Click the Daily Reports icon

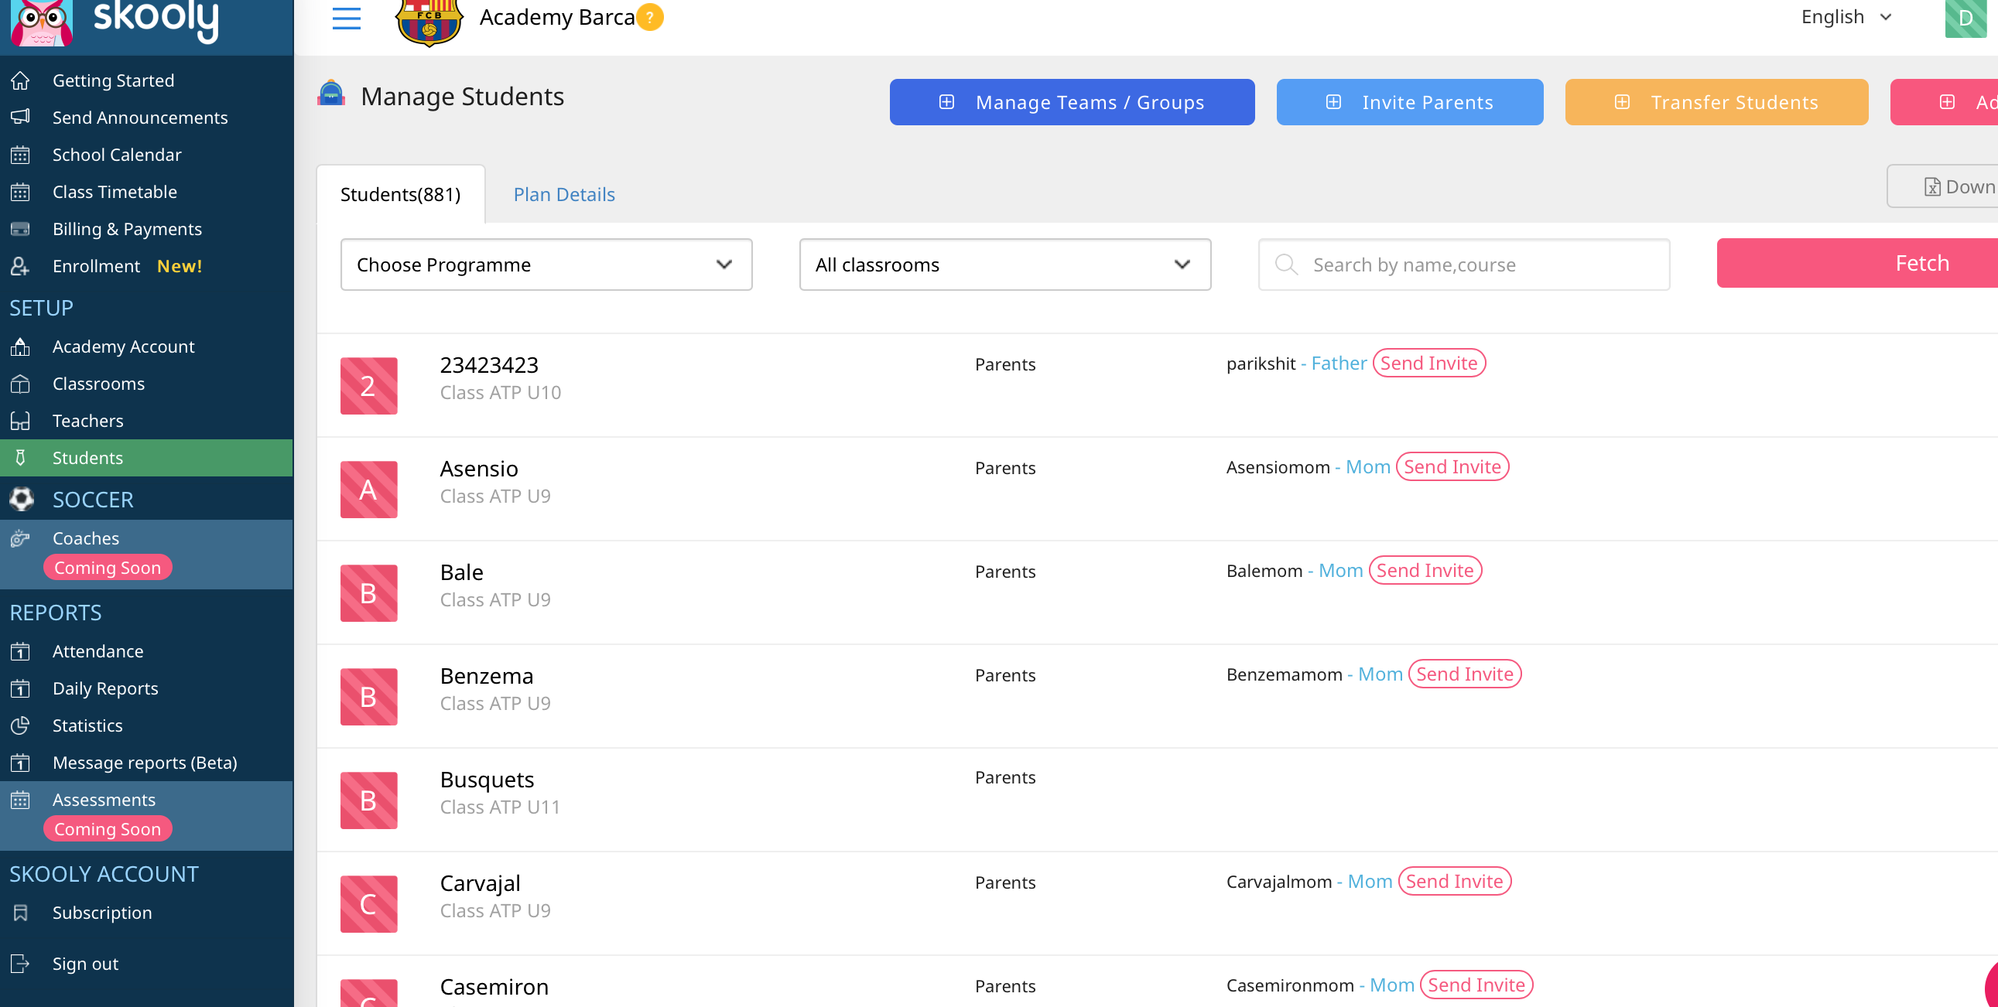pyautogui.click(x=21, y=688)
